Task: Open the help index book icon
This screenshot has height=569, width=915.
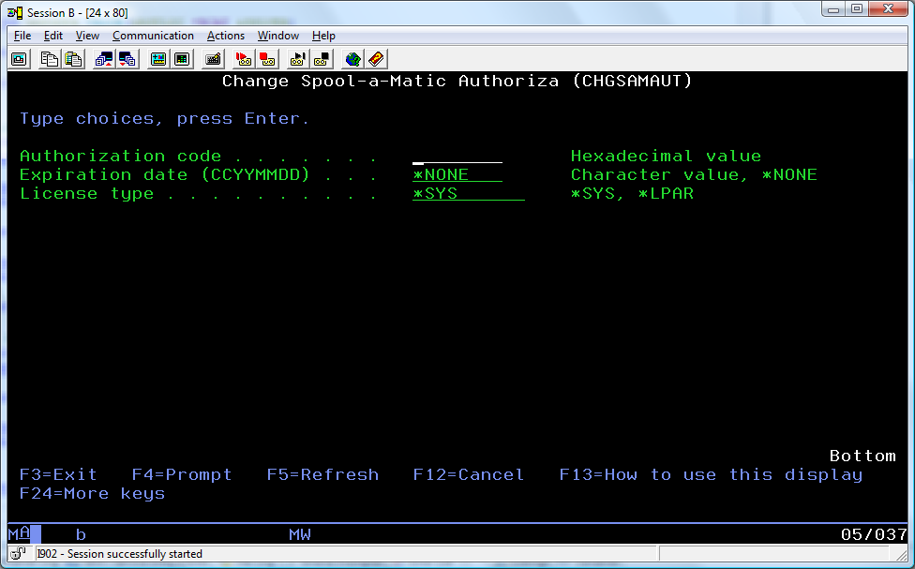Action: [376, 59]
